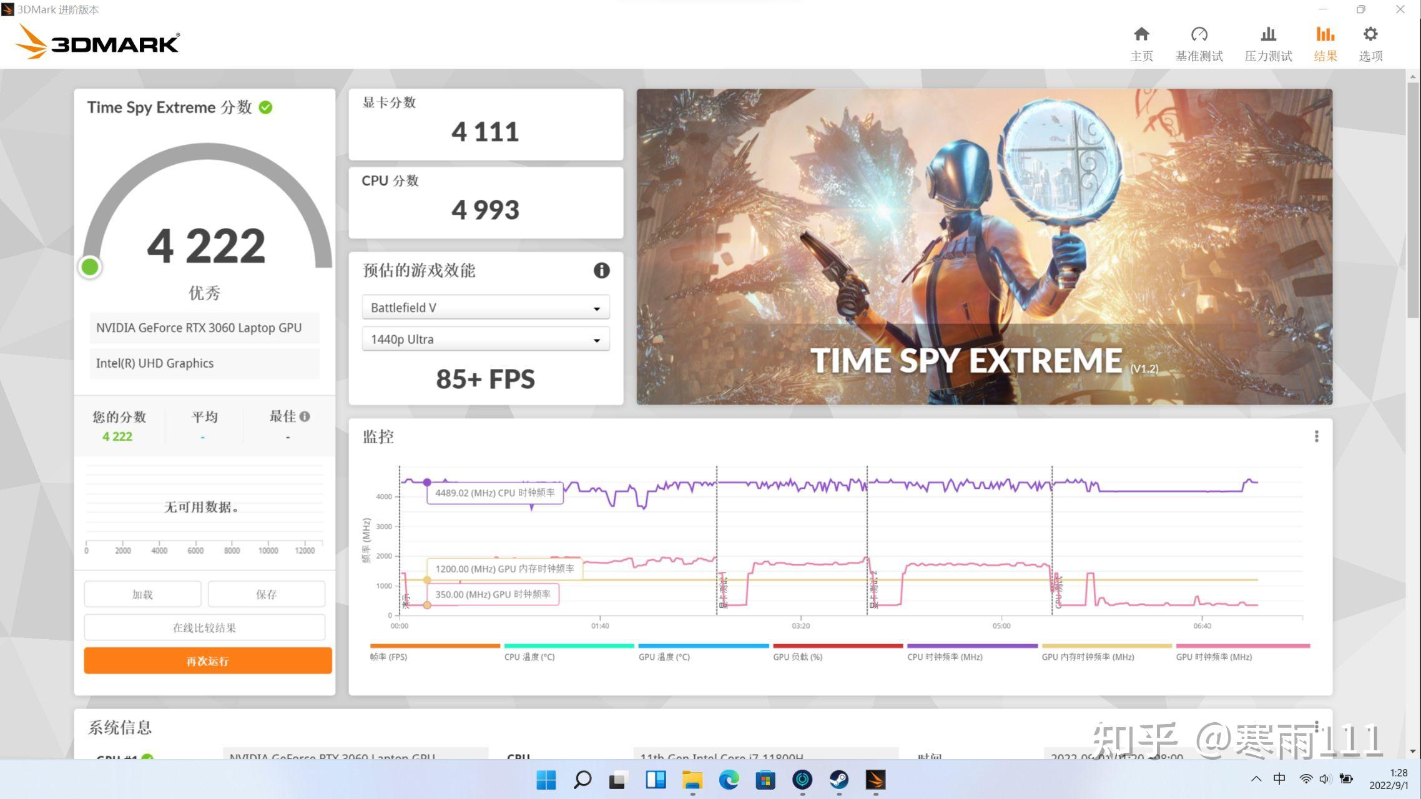The image size is (1421, 799).
Task: Show hidden system tray icons chevron
Action: (x=1256, y=779)
